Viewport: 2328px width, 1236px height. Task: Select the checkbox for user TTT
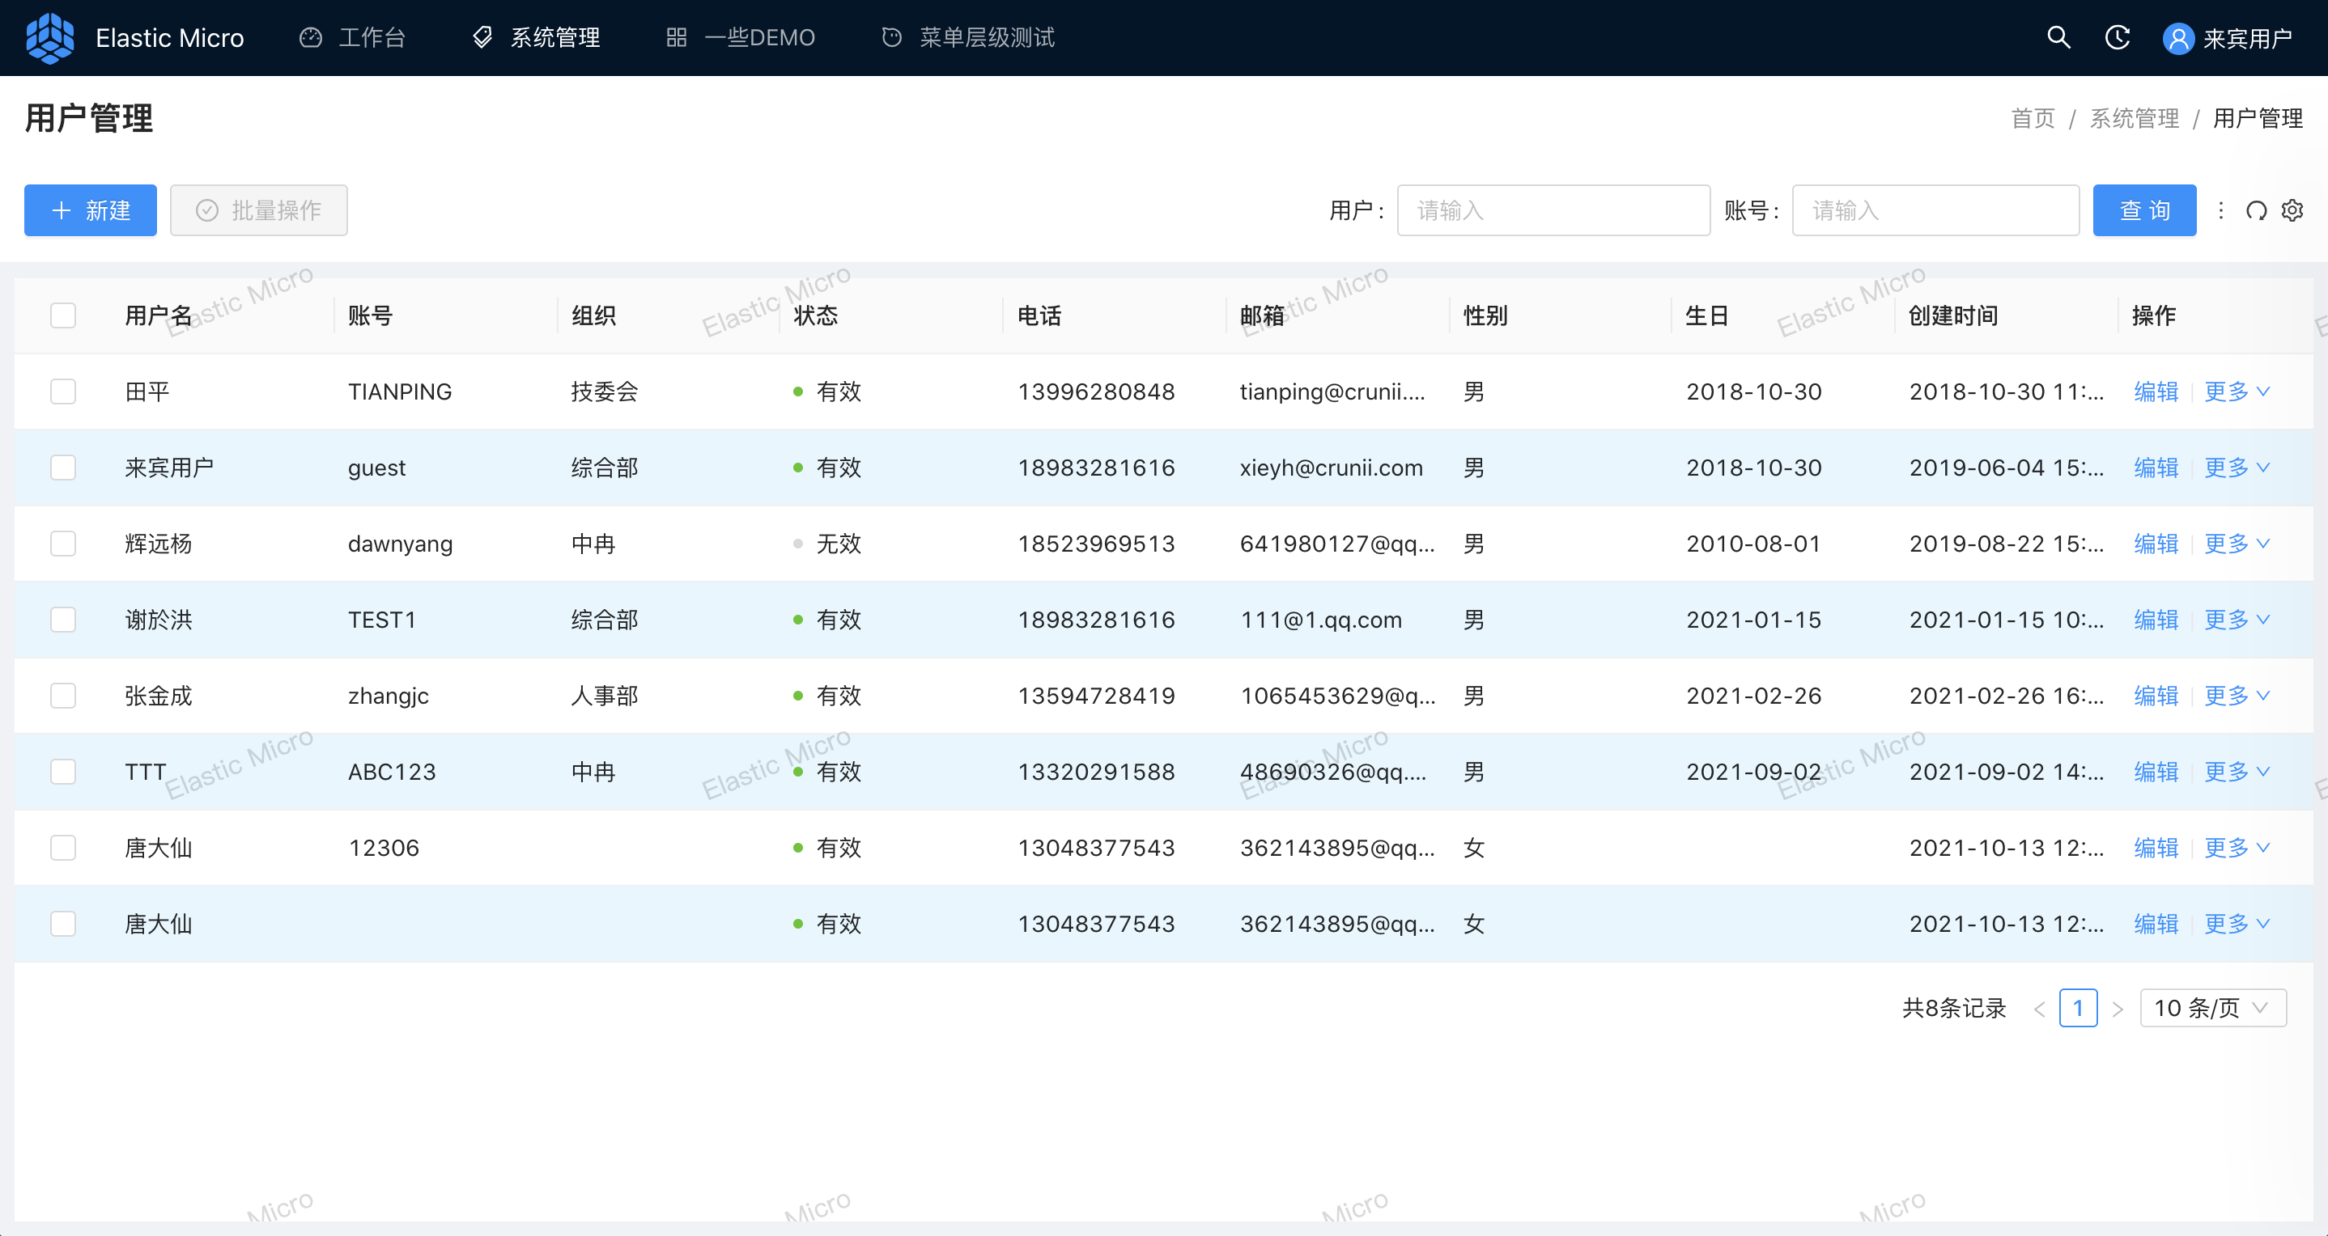coord(63,771)
